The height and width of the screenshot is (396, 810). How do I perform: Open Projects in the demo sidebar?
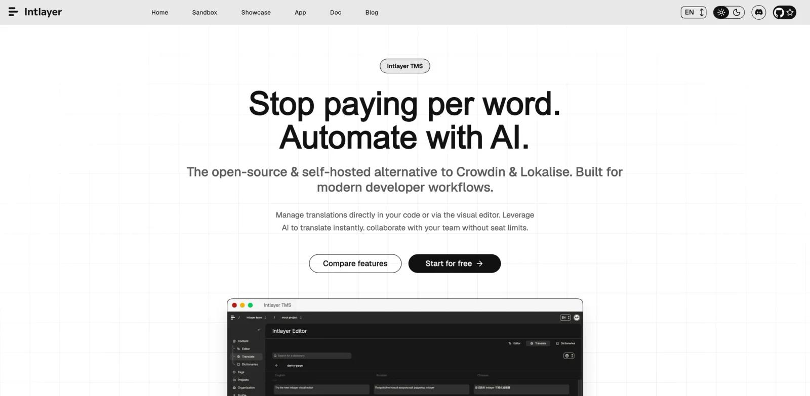click(240, 380)
